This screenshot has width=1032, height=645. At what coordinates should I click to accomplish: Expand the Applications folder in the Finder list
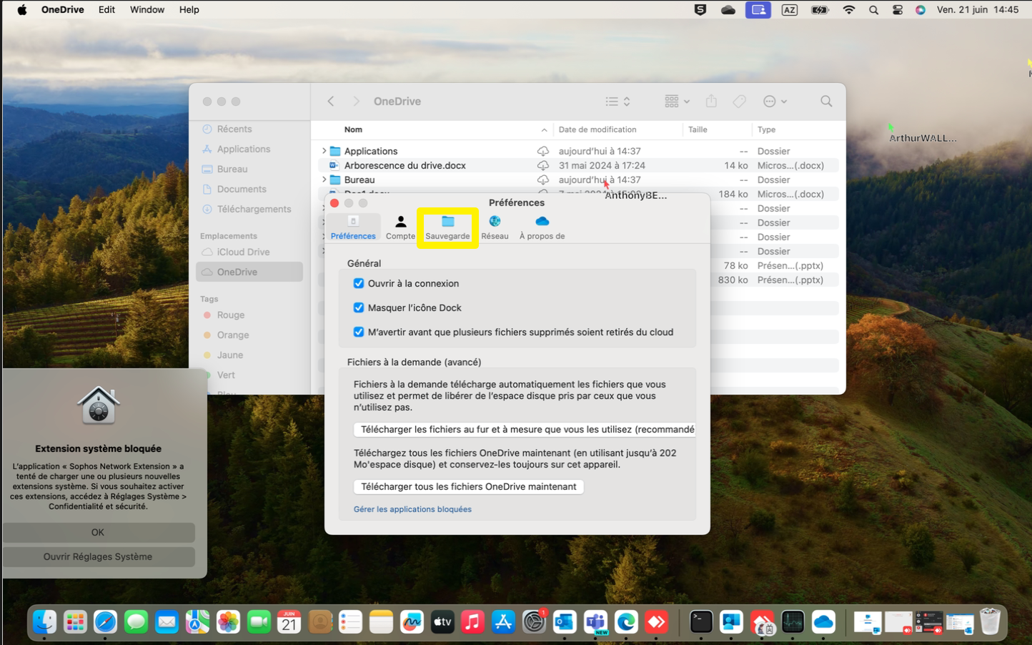[x=324, y=151]
